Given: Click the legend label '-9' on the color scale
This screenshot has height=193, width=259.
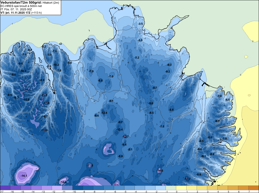Looking at the screenshot, I should 84,192.
